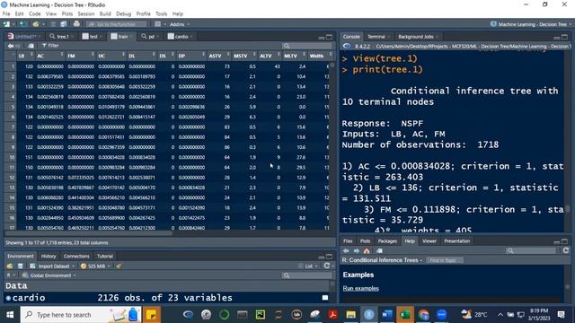The height and width of the screenshot is (323, 575).
Task: Open memory usage 525 MiB dropdown
Action: tap(95, 266)
